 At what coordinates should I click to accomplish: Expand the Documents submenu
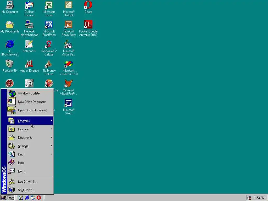(x=30, y=138)
